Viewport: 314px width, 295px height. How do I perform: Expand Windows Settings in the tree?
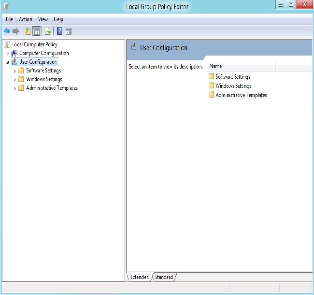coord(14,80)
